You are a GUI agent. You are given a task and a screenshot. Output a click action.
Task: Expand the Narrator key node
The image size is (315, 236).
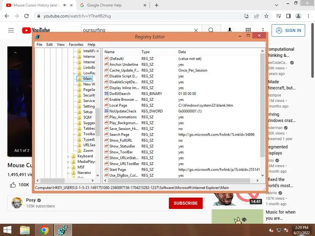pos(68,173)
